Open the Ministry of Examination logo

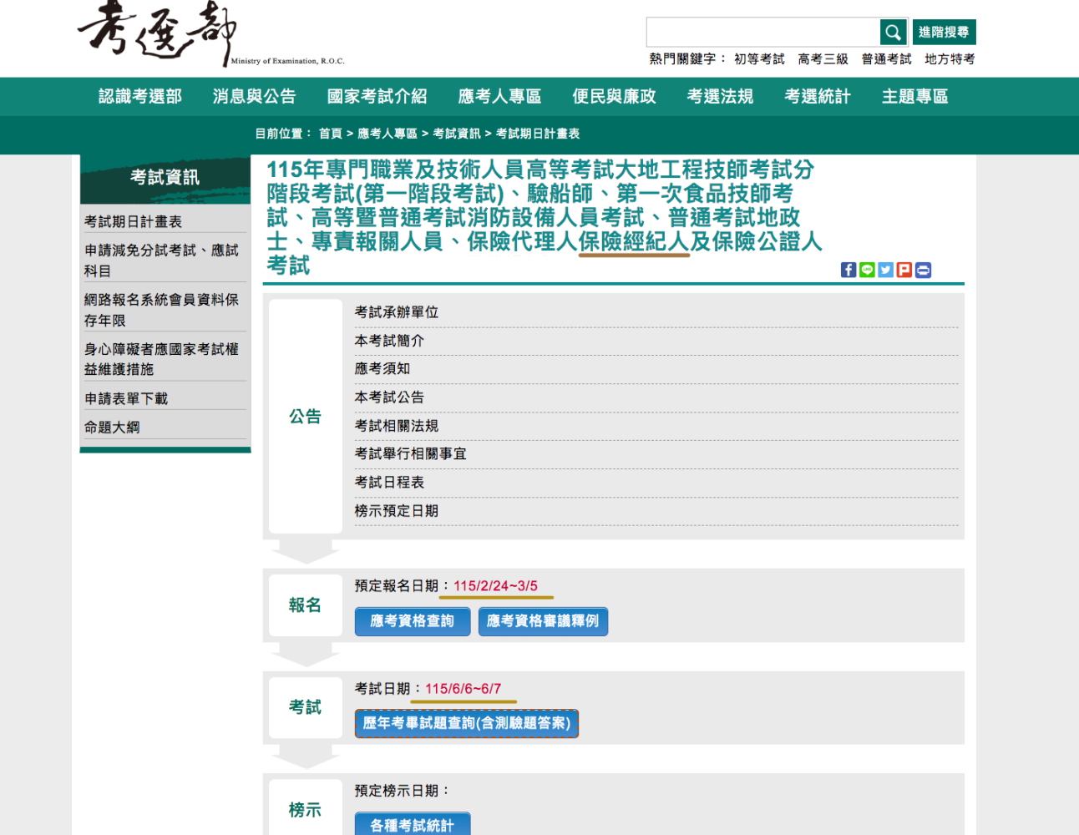click(210, 33)
